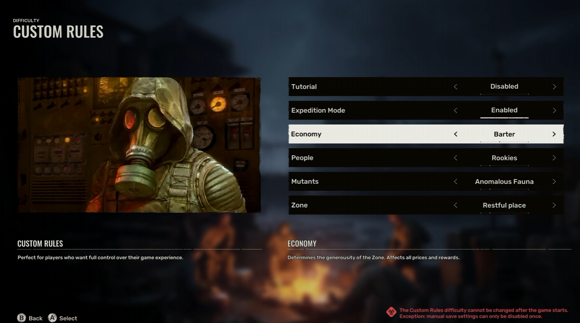The image size is (580, 323).
Task: Click left arrow on Expedition Mode row
Action: point(455,110)
